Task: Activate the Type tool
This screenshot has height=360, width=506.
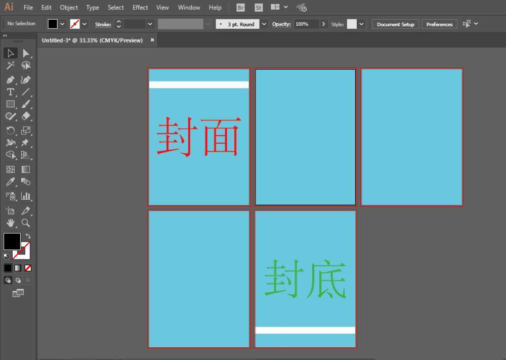Action: coord(11,92)
